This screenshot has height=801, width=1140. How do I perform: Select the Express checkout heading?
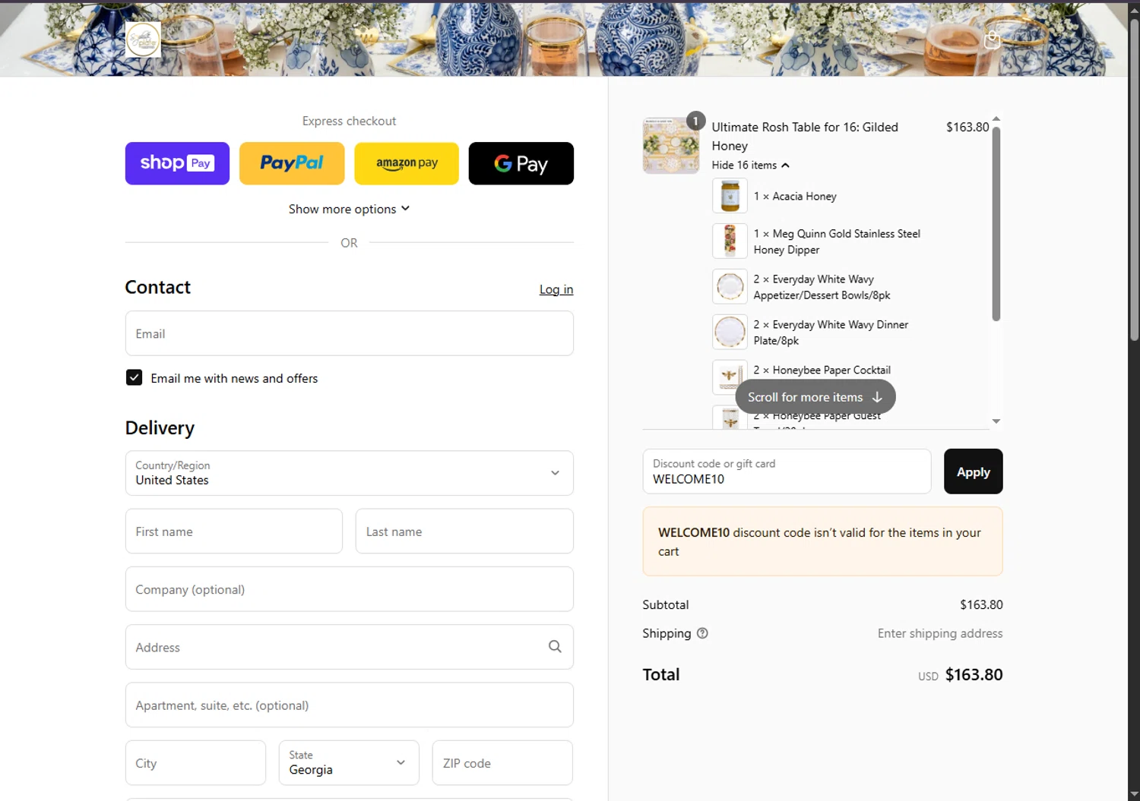click(x=349, y=121)
